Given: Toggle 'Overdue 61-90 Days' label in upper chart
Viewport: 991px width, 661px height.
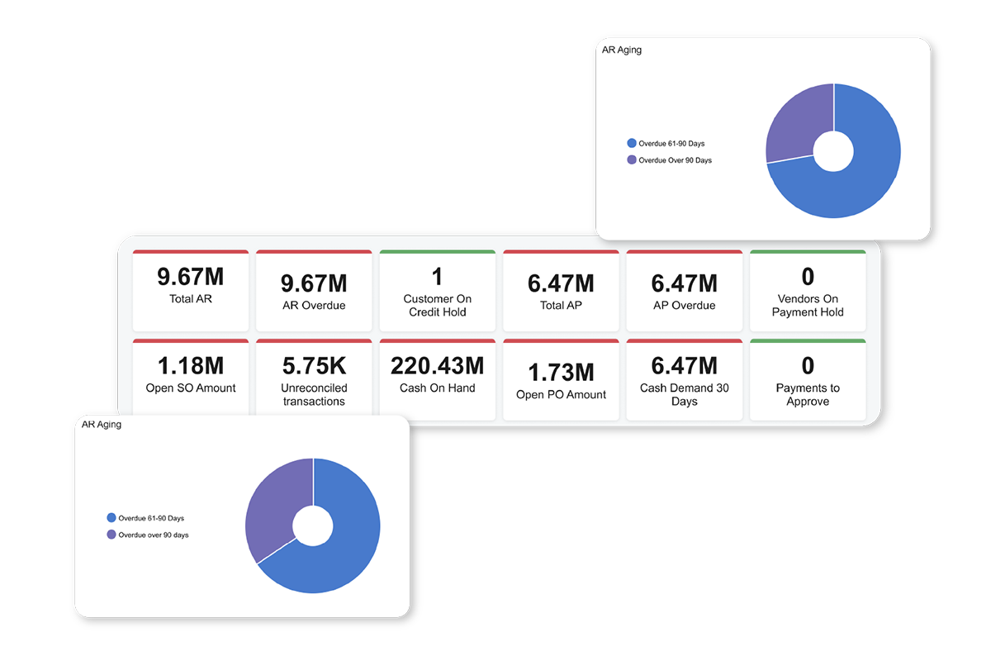Looking at the screenshot, I should [671, 144].
